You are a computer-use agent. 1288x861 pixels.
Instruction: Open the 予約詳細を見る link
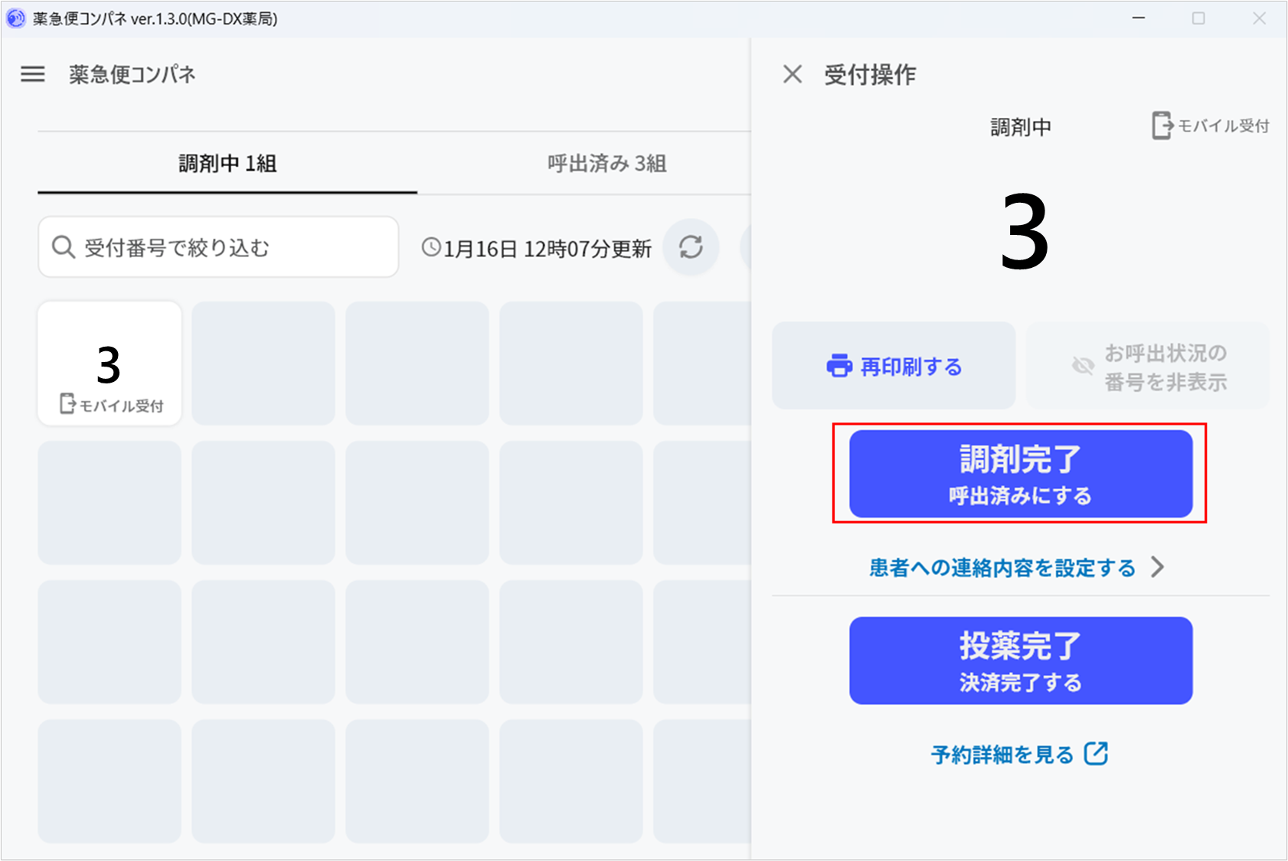pyautogui.click(x=1002, y=755)
